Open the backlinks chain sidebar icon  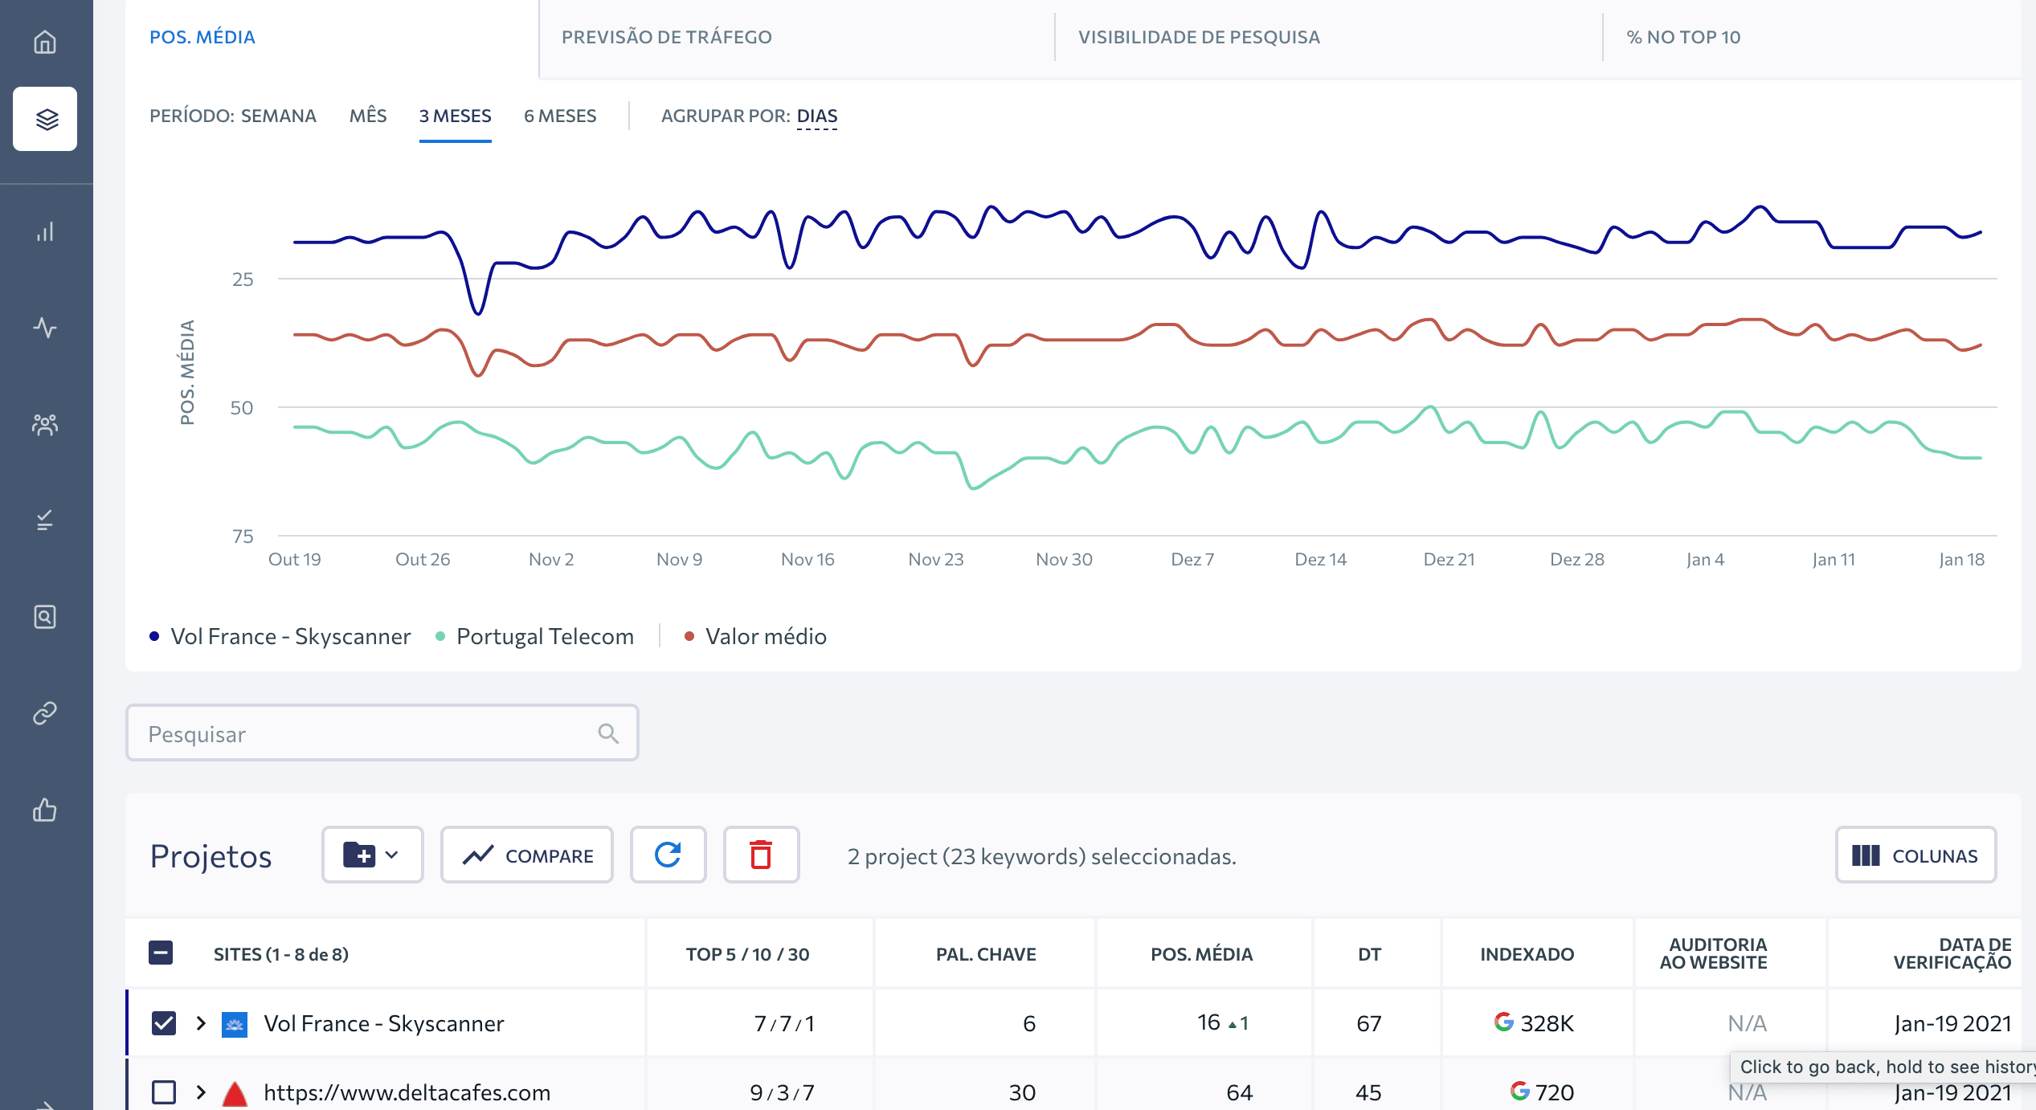coord(45,713)
